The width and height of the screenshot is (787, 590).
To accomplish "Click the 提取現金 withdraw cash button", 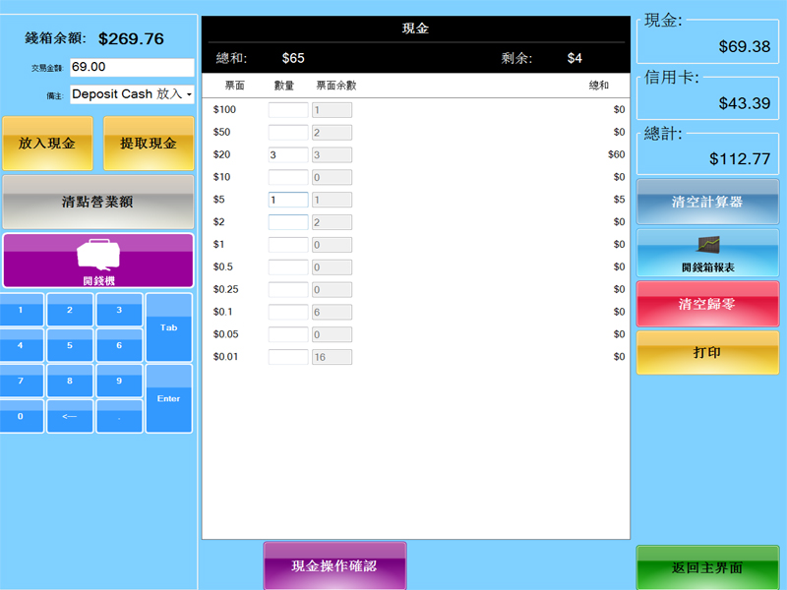I will pyautogui.click(x=148, y=144).
